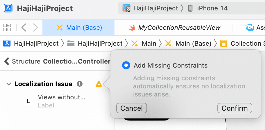Click the Cancel button in the popover

[132, 108]
